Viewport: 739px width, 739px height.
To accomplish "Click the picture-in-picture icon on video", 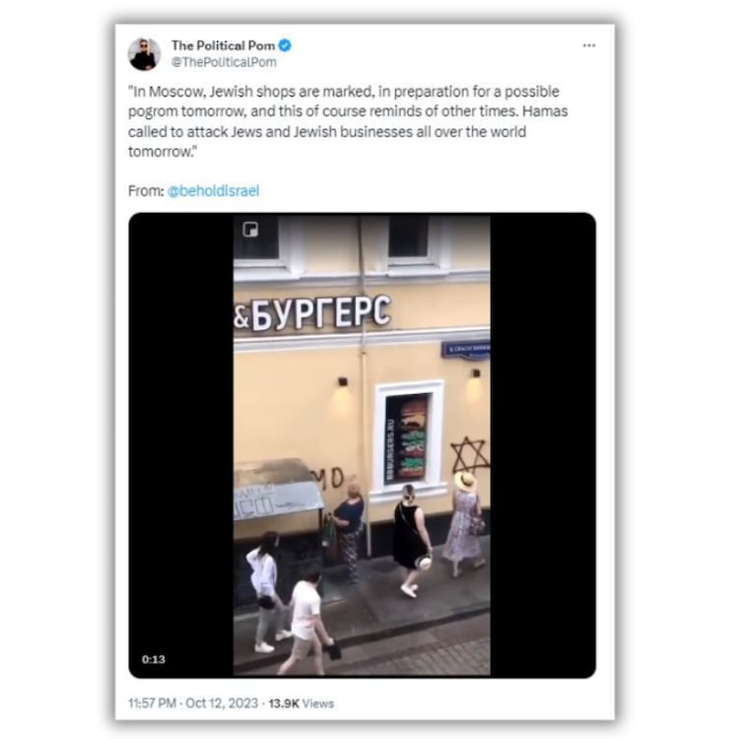I will 250,230.
